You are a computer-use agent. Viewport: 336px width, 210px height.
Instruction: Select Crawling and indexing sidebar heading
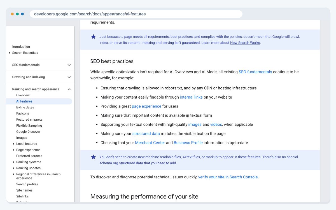point(28,77)
